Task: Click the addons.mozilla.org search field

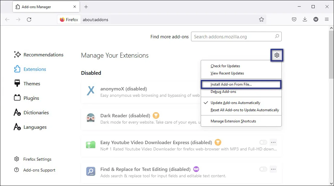Action: coord(236,36)
